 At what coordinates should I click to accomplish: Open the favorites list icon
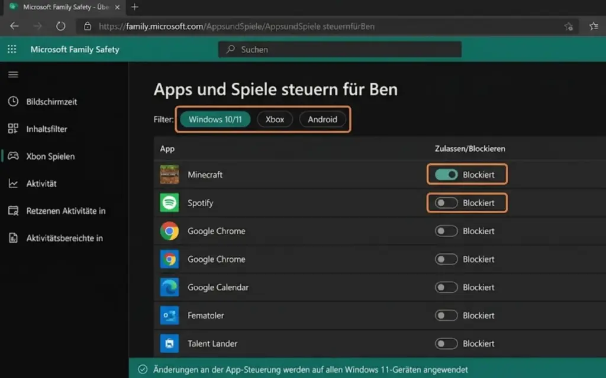tap(594, 26)
